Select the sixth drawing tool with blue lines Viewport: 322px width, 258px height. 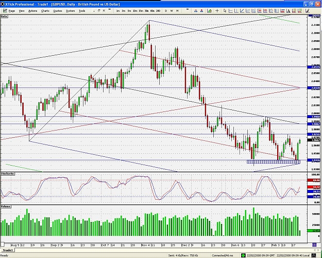(253, 11)
